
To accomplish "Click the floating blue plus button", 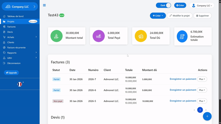I will (x=207, y=116).
